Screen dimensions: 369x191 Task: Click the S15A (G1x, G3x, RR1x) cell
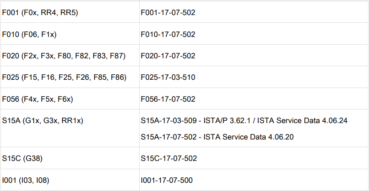45,120
